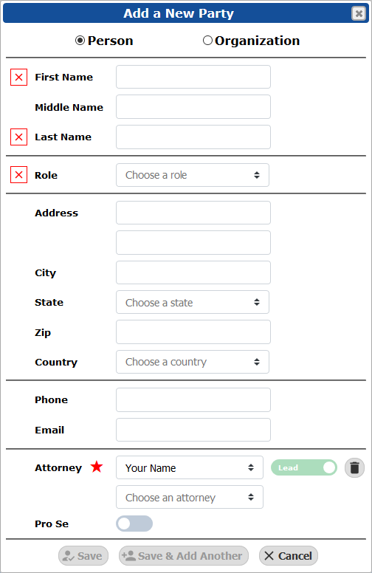
Task: Close the Add a New Party dialog
Action: click(x=359, y=13)
